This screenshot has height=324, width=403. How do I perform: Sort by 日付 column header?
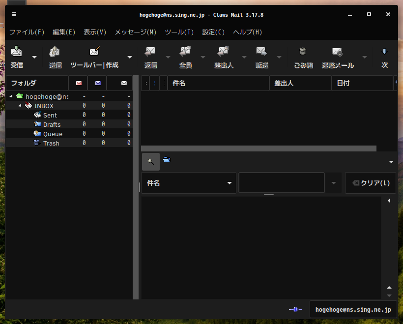[x=362, y=83]
